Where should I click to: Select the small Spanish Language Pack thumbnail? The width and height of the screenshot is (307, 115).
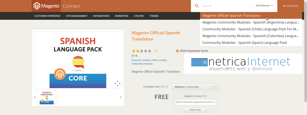(46, 97)
